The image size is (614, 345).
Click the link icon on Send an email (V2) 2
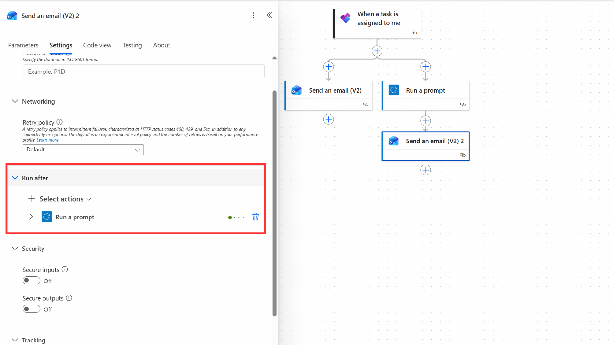click(463, 155)
